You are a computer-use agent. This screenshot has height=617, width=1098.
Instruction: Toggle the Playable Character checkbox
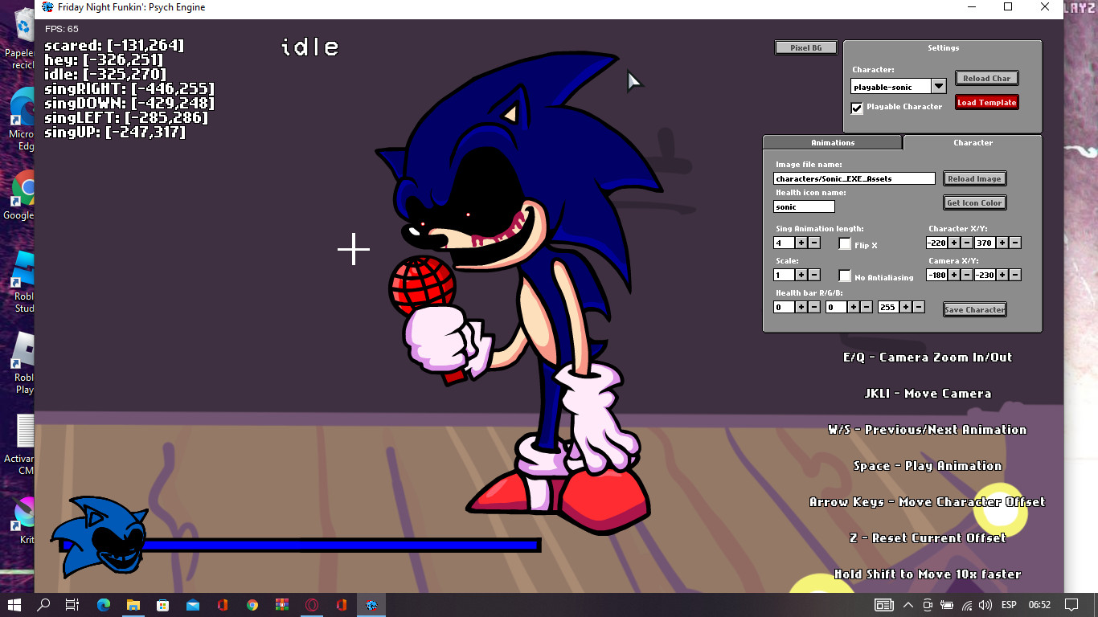click(x=857, y=108)
